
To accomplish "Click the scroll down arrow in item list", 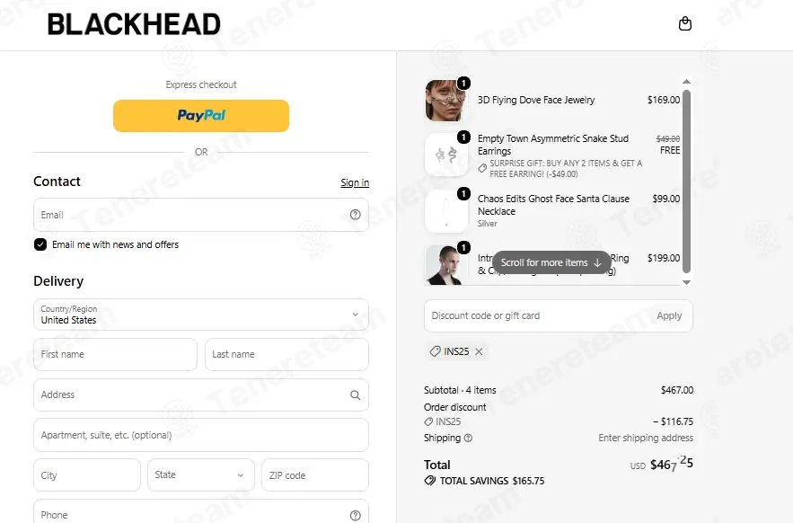I will (x=686, y=282).
